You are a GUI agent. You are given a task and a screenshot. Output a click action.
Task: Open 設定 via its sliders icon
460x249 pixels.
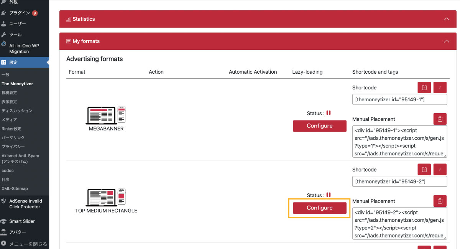pos(4,62)
